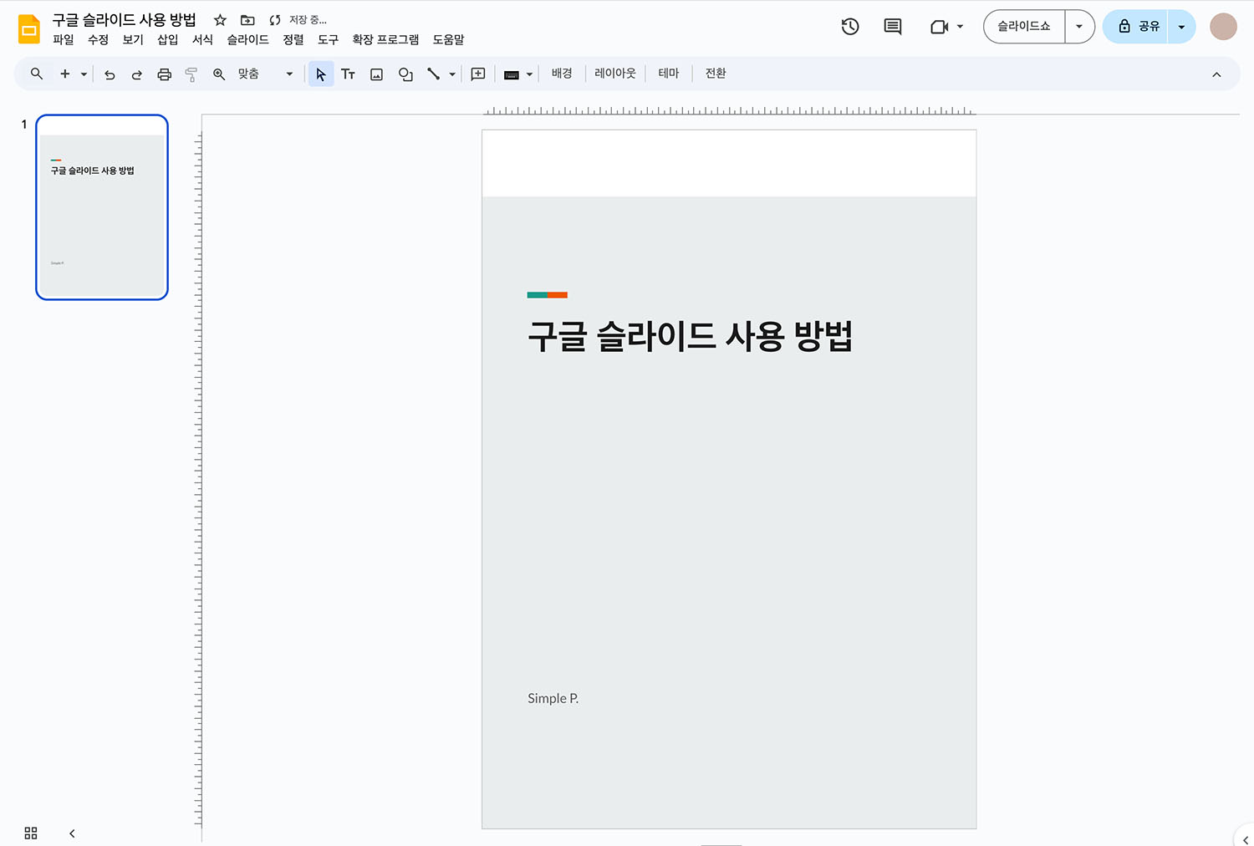Image resolution: width=1254 pixels, height=846 pixels.
Task: Click the saving status sync icon
Action: [x=275, y=20]
